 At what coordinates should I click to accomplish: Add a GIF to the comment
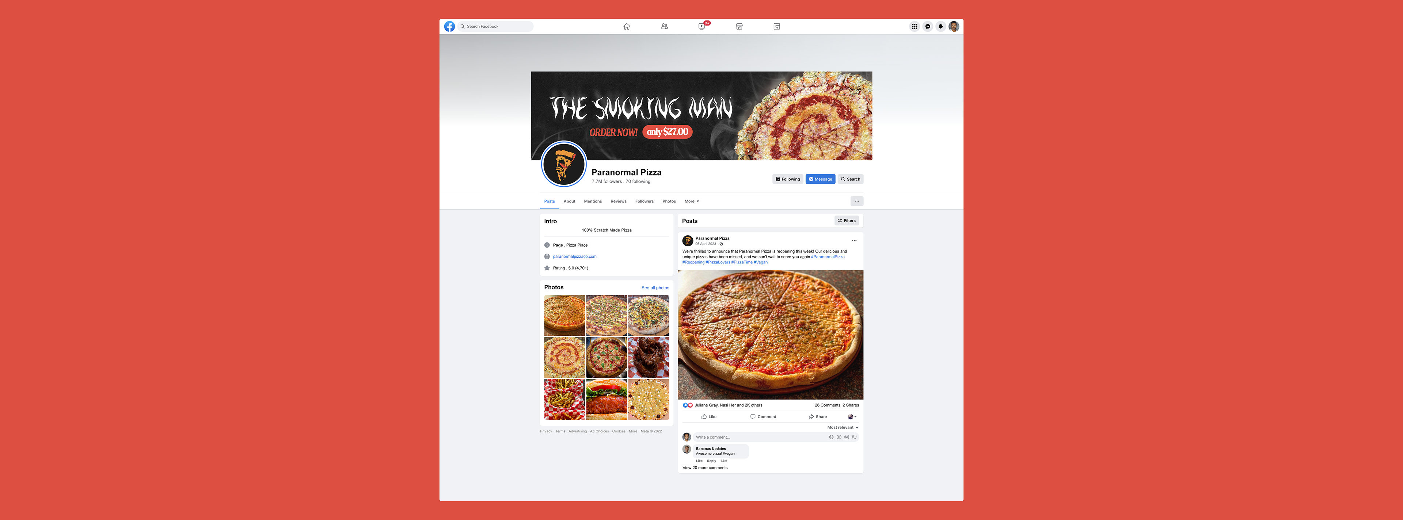coord(847,437)
